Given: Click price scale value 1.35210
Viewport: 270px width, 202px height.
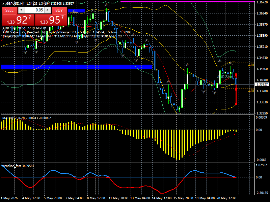Looking at the screenshot, I should pos(262,46).
